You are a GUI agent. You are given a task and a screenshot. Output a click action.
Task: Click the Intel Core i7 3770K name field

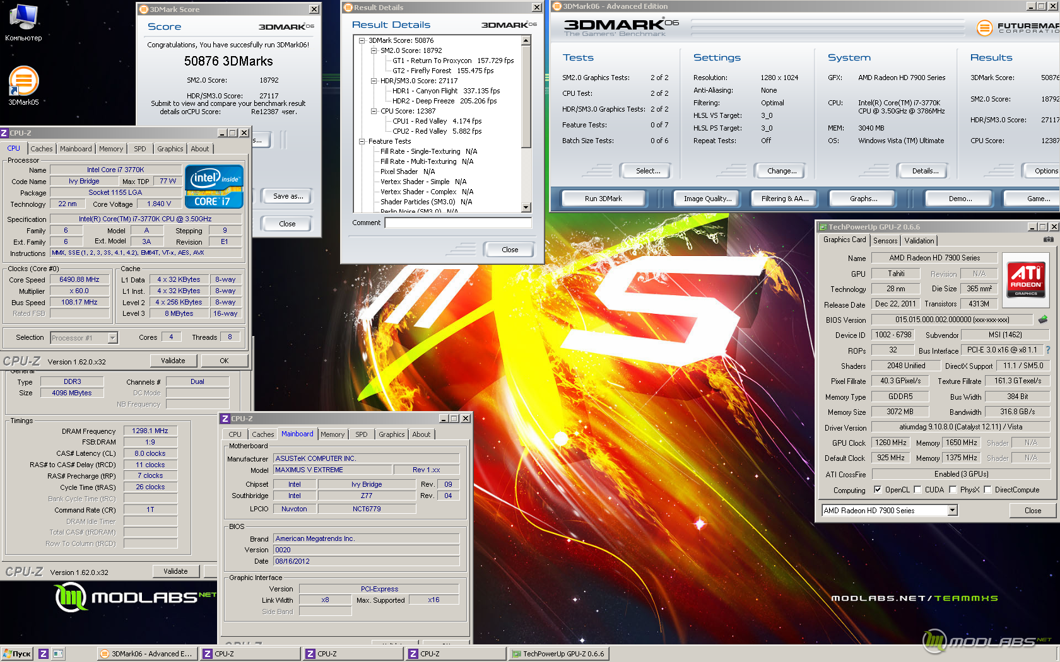(115, 170)
